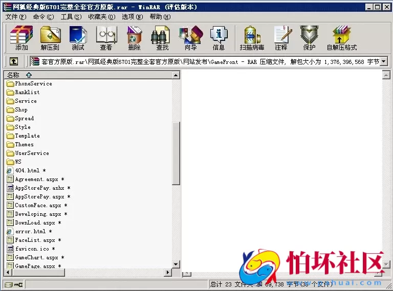This screenshot has width=393, height=291.
Task: Select the Spread folder
Action: pyautogui.click(x=20, y=119)
